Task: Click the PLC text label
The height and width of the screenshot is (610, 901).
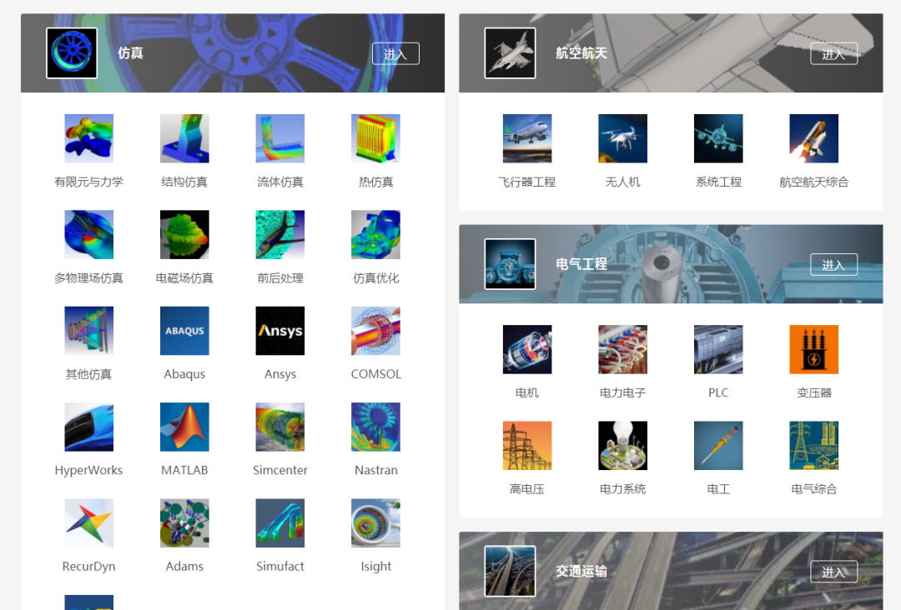Action: click(718, 393)
